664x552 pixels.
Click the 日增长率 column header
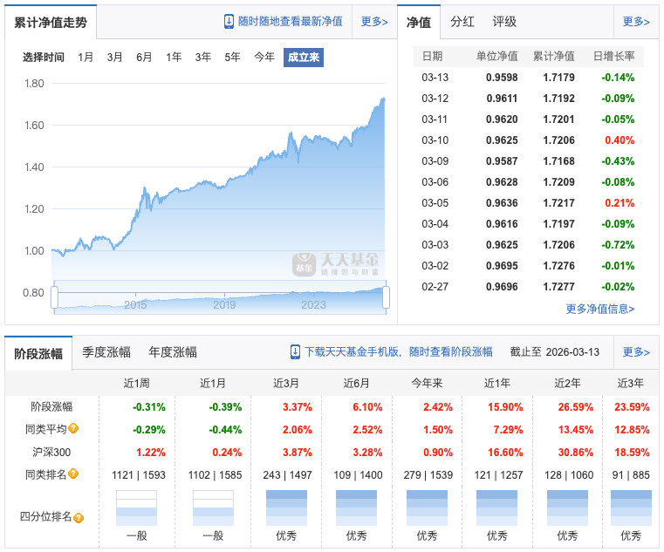(x=613, y=57)
